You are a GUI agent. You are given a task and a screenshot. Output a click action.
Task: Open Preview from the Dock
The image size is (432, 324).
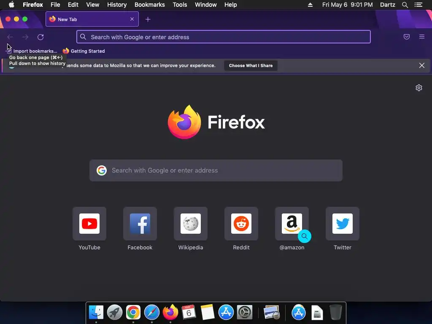pyautogui.click(x=271, y=313)
